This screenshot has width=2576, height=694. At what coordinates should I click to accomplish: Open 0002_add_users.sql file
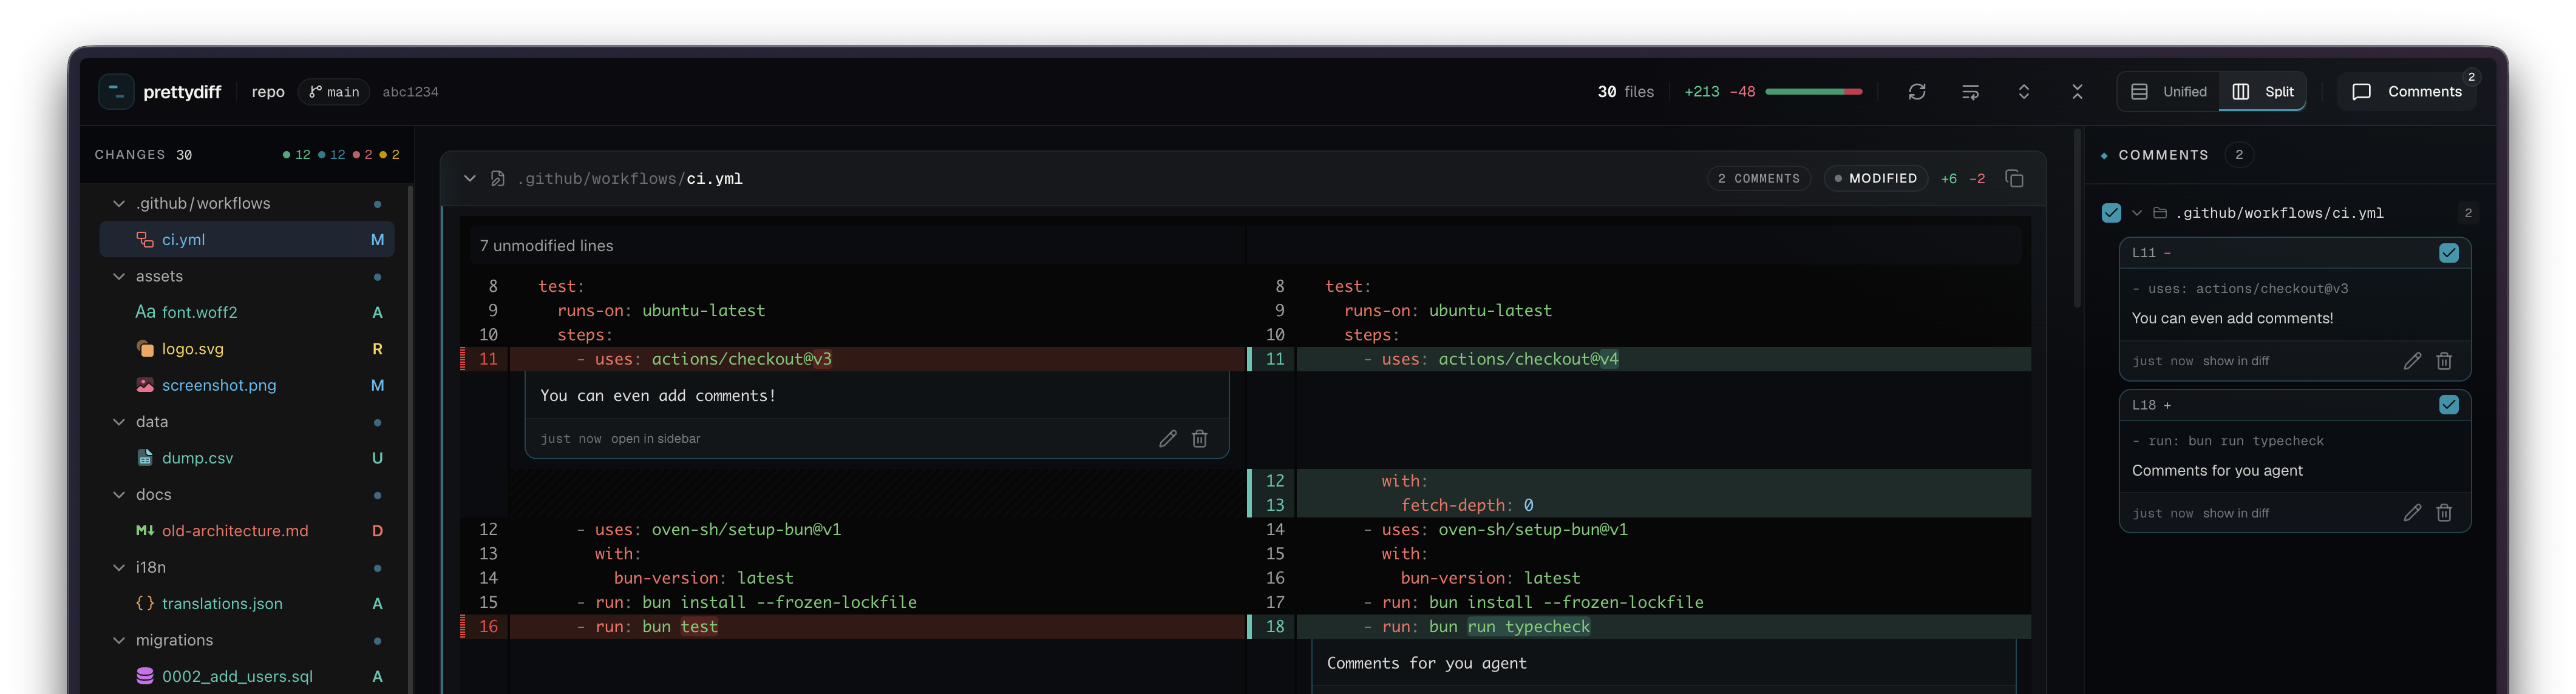[247, 677]
